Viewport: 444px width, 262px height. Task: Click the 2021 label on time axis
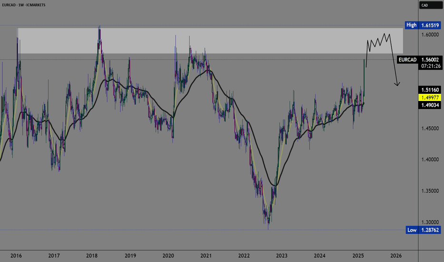(206, 256)
